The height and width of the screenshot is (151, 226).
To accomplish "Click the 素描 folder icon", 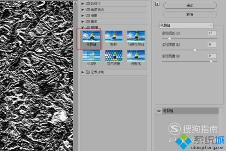I will [88, 21].
